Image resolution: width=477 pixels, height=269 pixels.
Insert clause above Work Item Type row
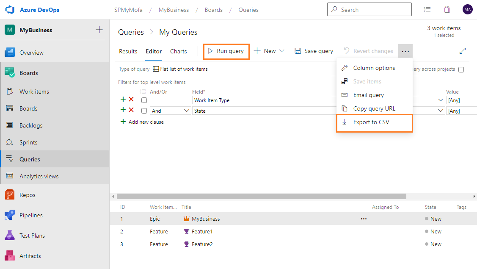[x=123, y=100]
